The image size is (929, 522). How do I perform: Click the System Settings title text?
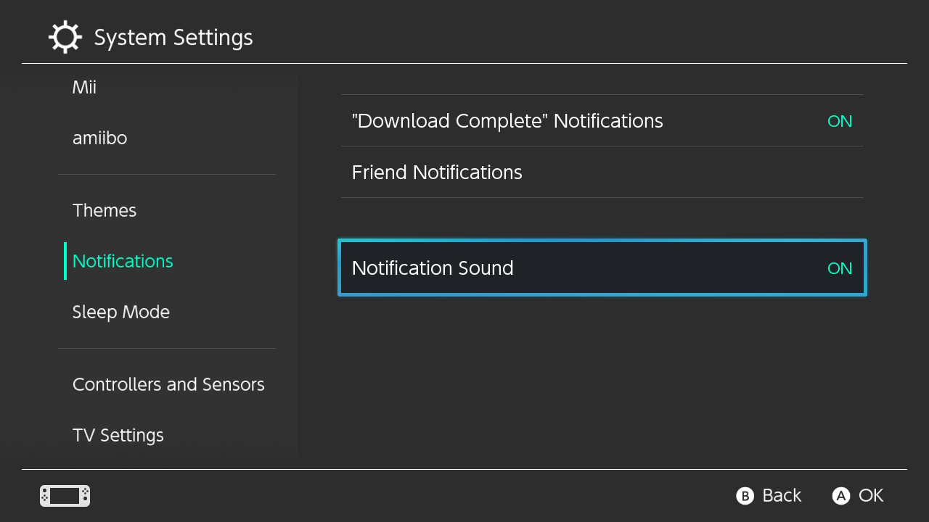[173, 38]
